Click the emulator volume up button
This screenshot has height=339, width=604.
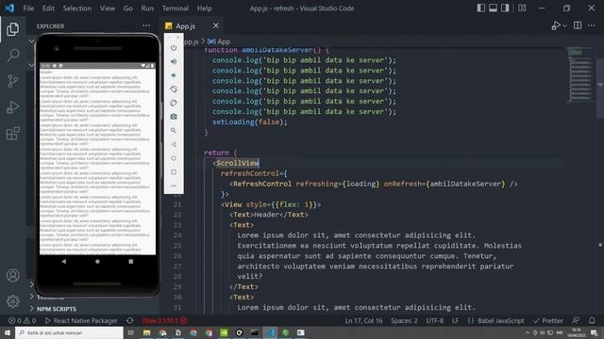pos(174,61)
